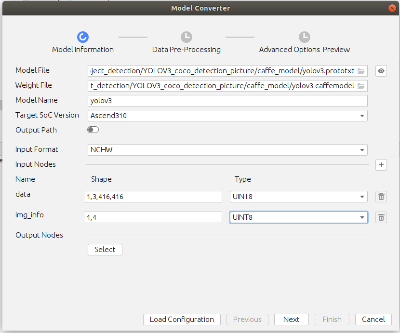Expand the Target SoC Version dropdown
Screen dimensions: 400x333
click(x=228, y=116)
